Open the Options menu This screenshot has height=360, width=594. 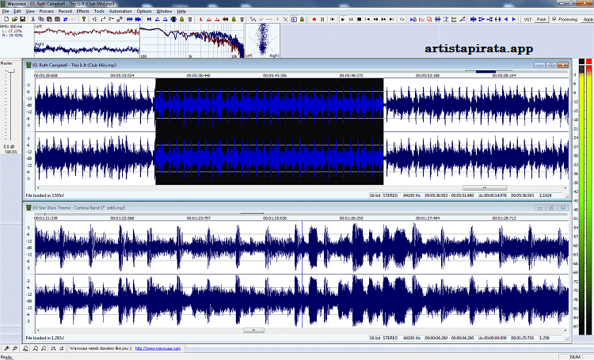pos(144,11)
